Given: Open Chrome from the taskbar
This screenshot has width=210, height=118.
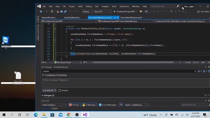Looking at the screenshot, I should (69, 115).
